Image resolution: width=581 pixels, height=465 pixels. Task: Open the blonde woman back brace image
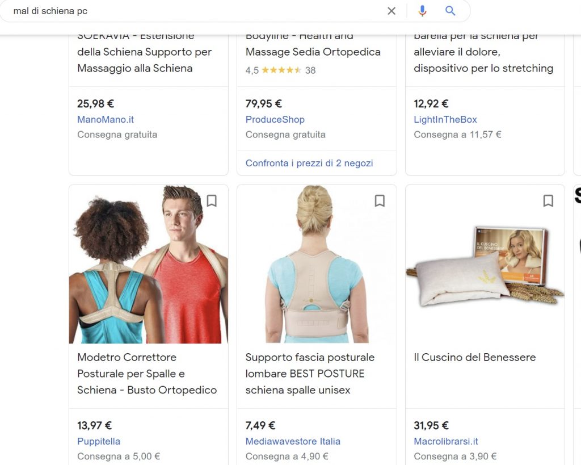pyautogui.click(x=317, y=264)
